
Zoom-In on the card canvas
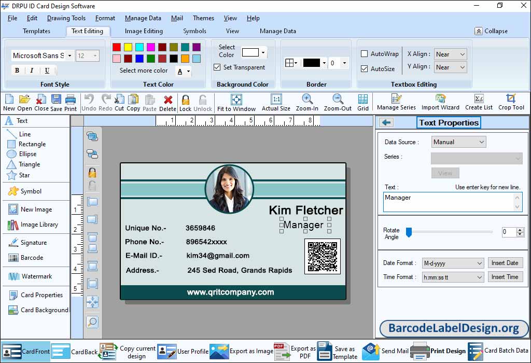coord(307,103)
